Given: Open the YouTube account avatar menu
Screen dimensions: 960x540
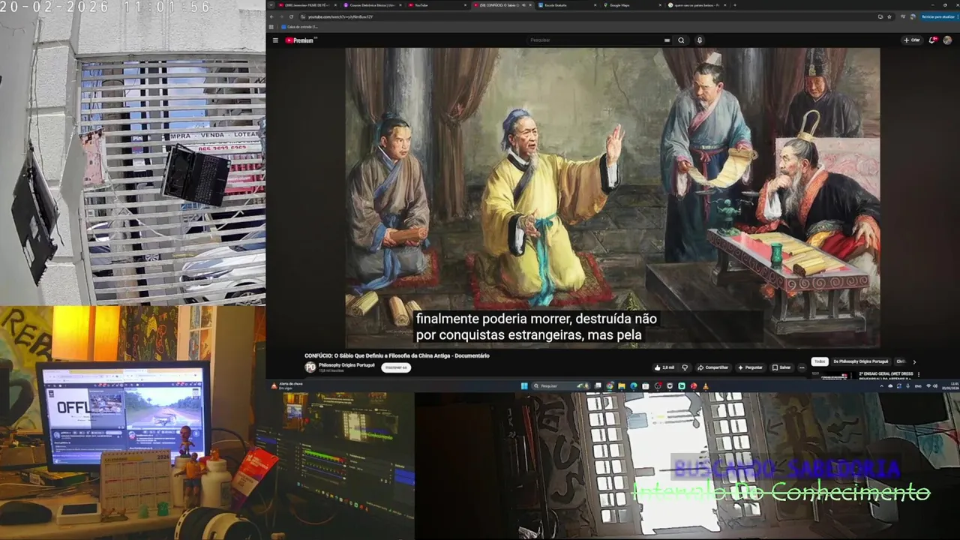Looking at the screenshot, I should pos(947,40).
